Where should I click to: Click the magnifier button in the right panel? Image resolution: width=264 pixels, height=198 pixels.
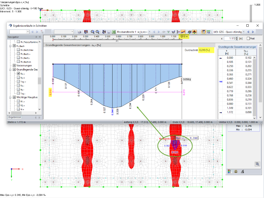click(x=257, y=164)
